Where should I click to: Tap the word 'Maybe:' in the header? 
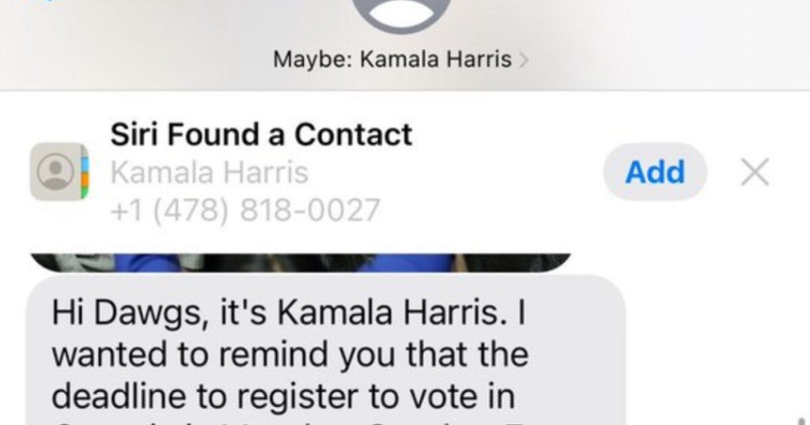click(x=312, y=60)
